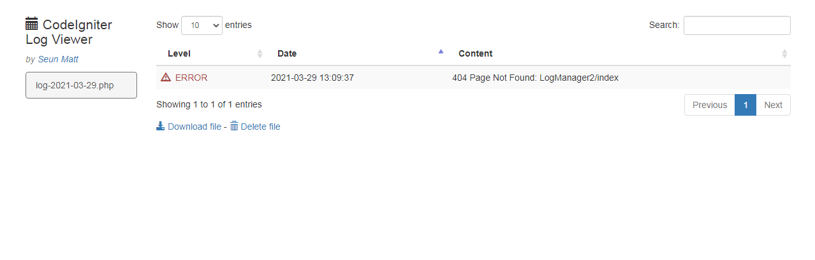Click the Level column sort arrows

[260, 53]
